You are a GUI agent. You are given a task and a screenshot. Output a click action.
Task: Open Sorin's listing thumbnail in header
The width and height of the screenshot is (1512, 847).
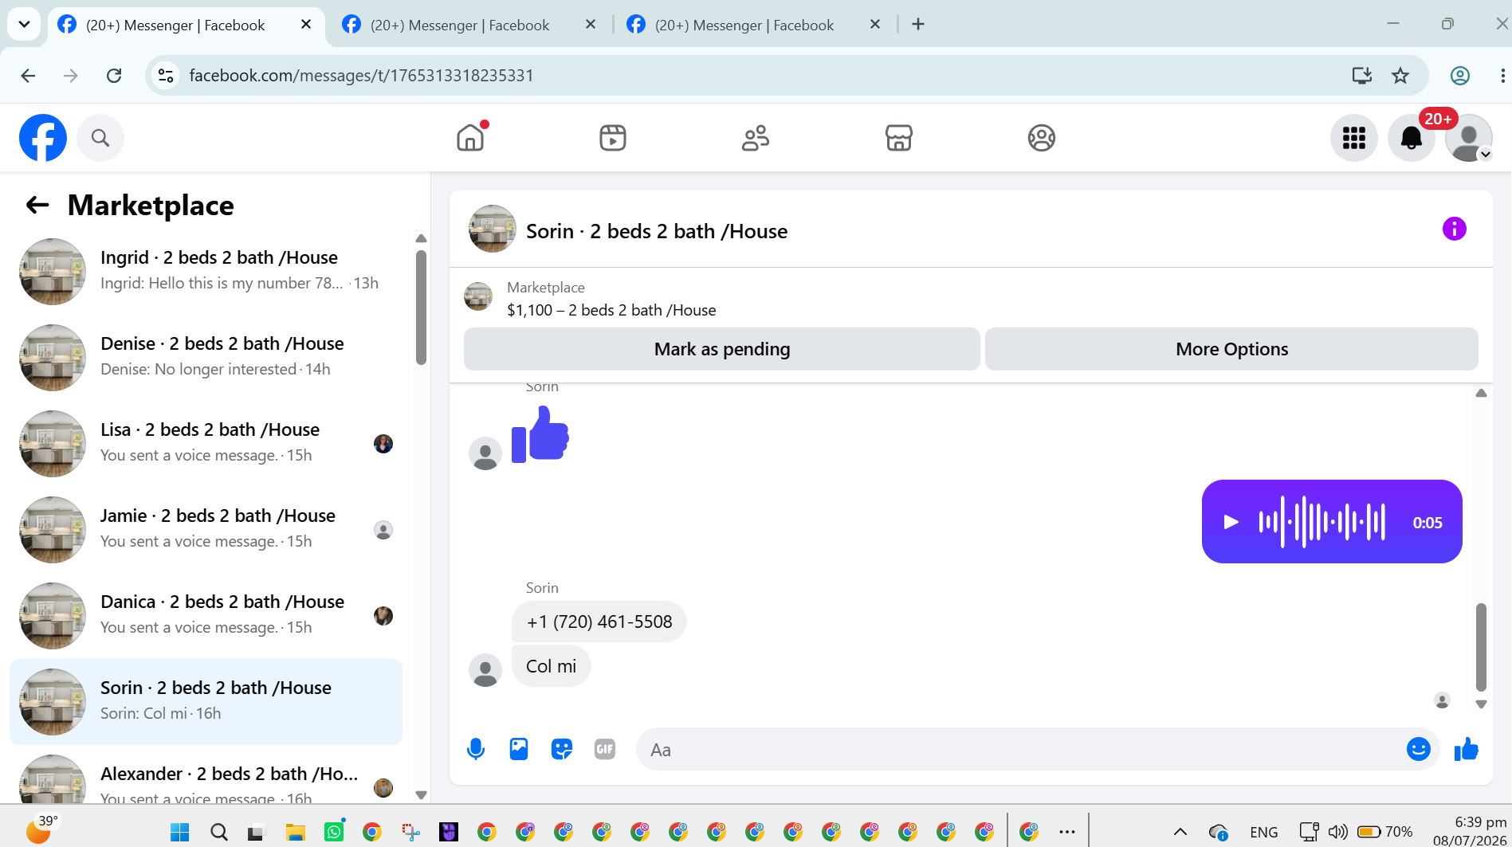coord(493,229)
